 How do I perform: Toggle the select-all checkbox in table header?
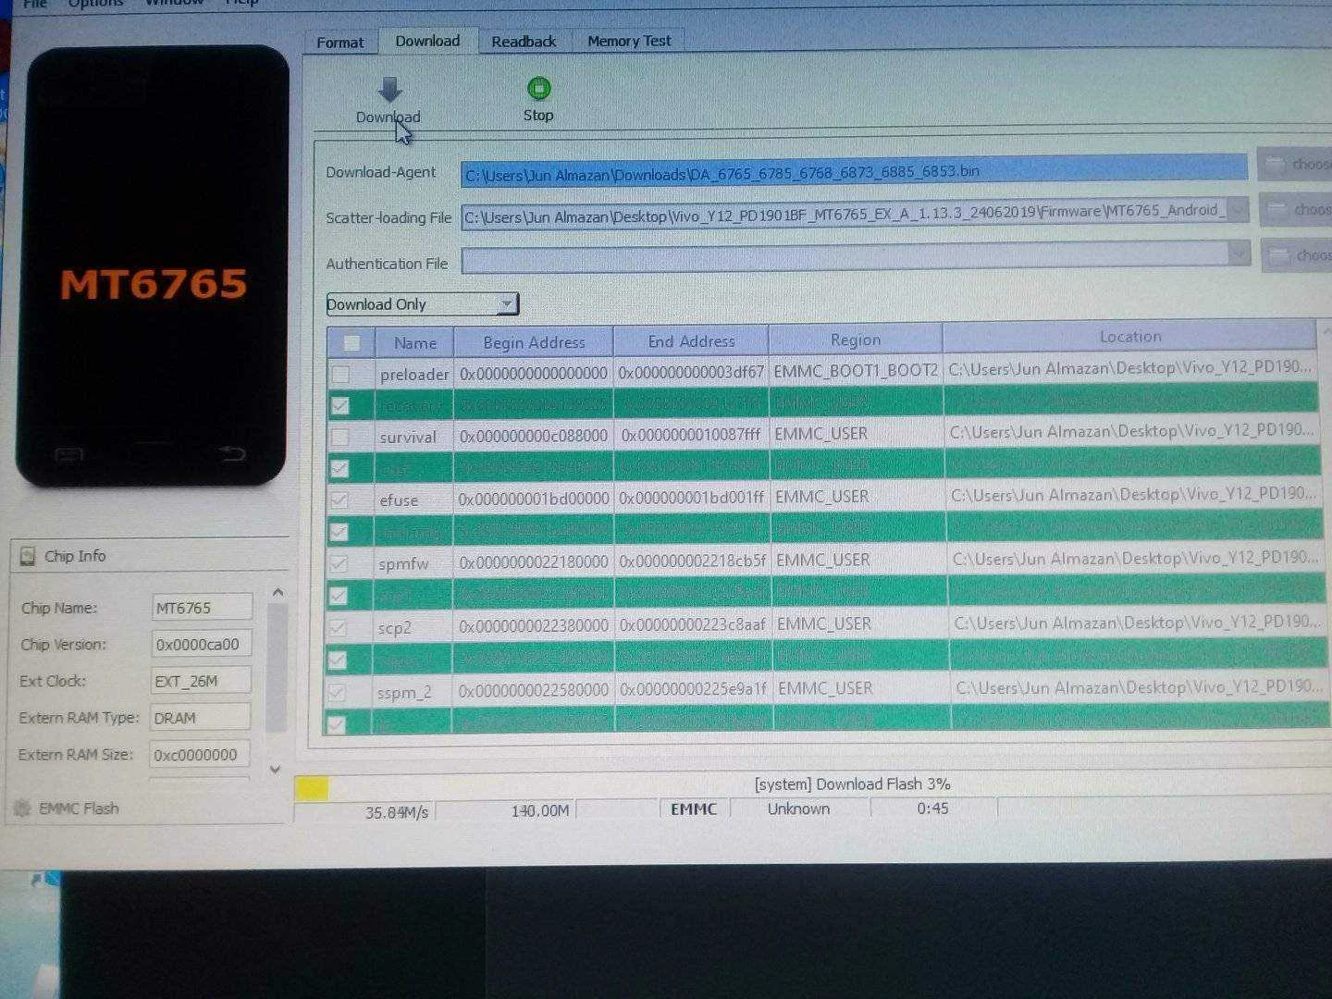351,343
